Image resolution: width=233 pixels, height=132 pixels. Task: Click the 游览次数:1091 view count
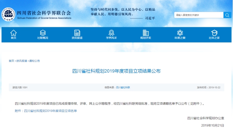tap(20, 88)
